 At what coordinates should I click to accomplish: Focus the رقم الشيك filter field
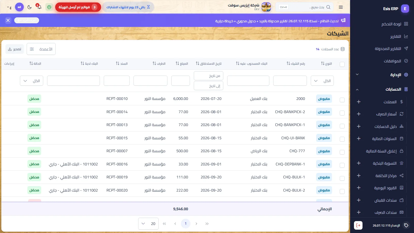(x=290, y=81)
